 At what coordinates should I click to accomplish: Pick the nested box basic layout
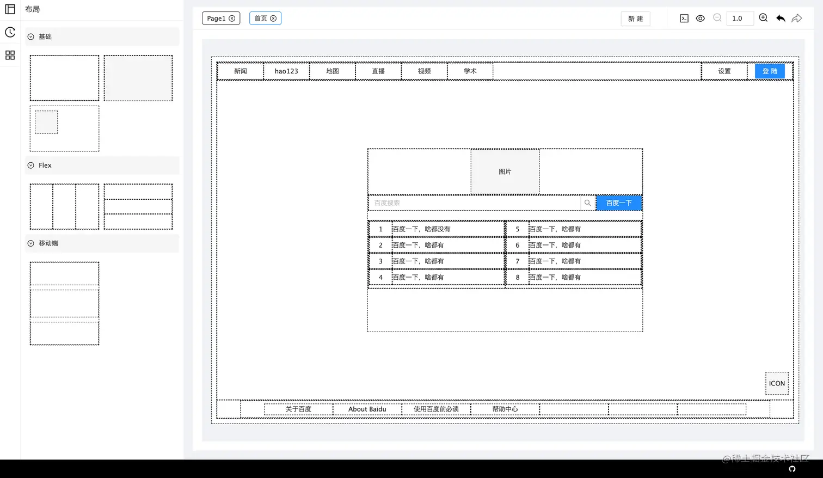pyautogui.click(x=64, y=128)
